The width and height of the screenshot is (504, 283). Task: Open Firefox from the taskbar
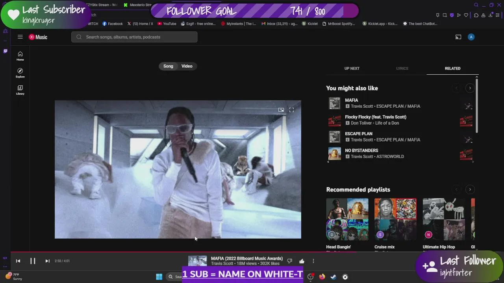[322, 277]
